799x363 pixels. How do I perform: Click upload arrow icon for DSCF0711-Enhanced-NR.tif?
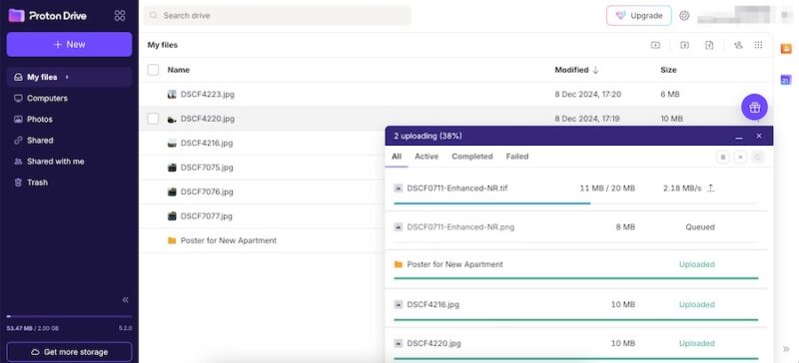(711, 187)
